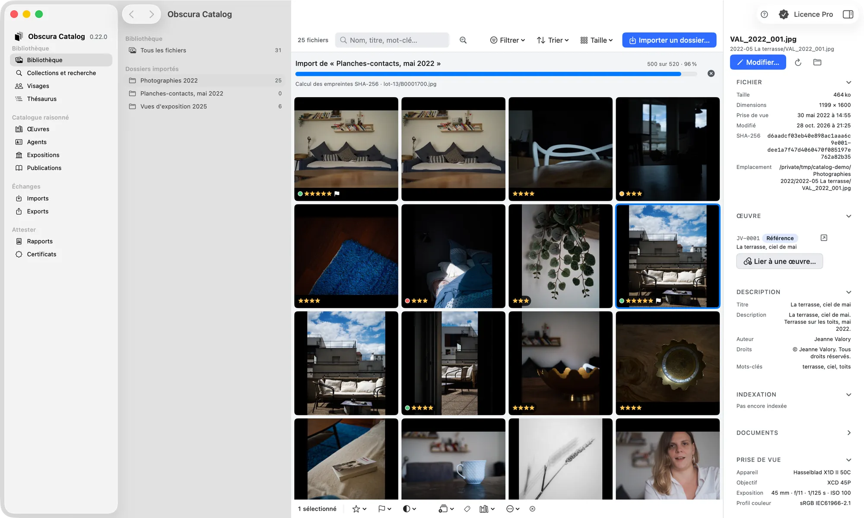Open the flag marking menu in bottom bar

[x=384, y=509]
